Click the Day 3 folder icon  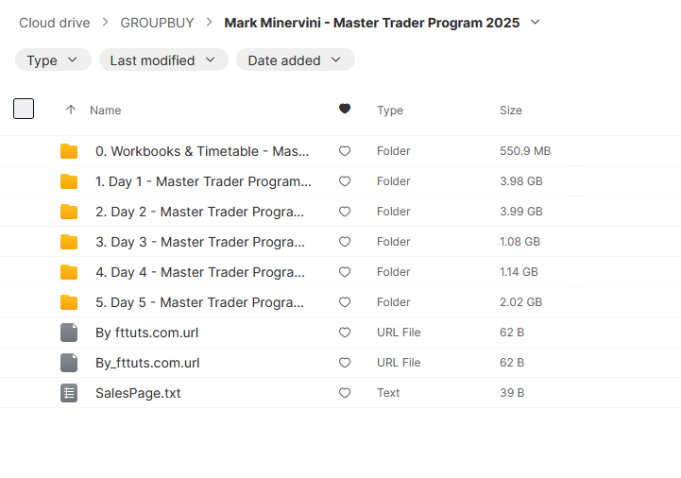pos(69,242)
